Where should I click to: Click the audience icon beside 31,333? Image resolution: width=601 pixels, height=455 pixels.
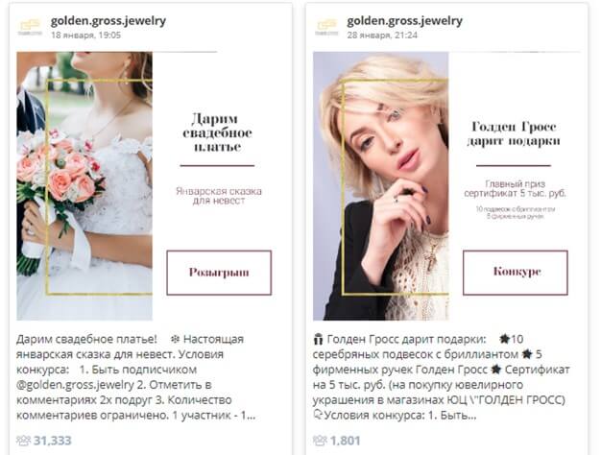pos(23,441)
